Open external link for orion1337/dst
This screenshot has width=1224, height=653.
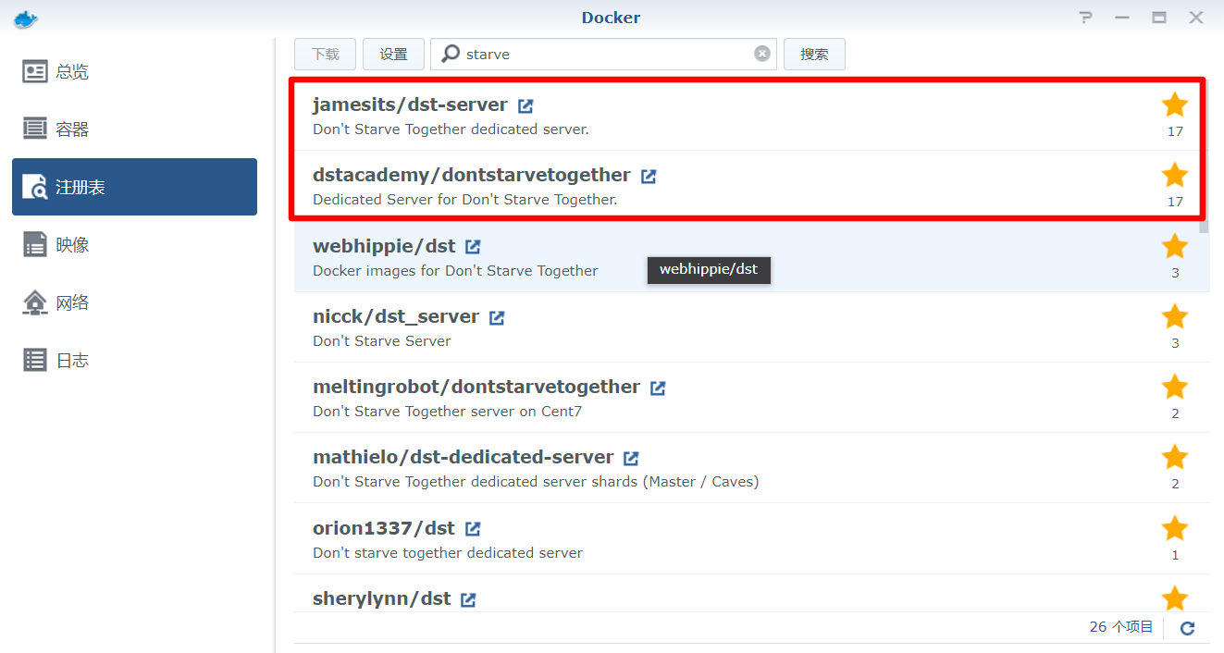coord(473,529)
